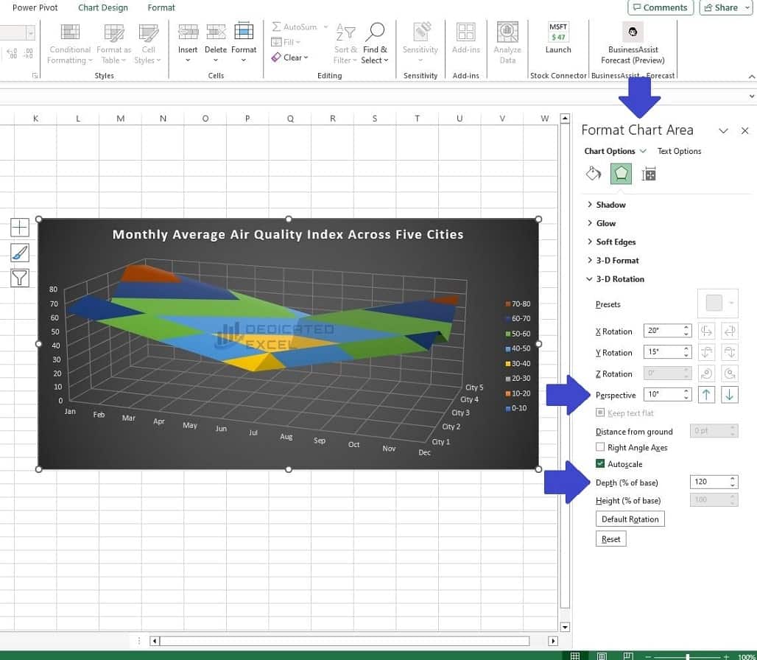Toggle the Right Angle Axes checkbox

coord(599,447)
